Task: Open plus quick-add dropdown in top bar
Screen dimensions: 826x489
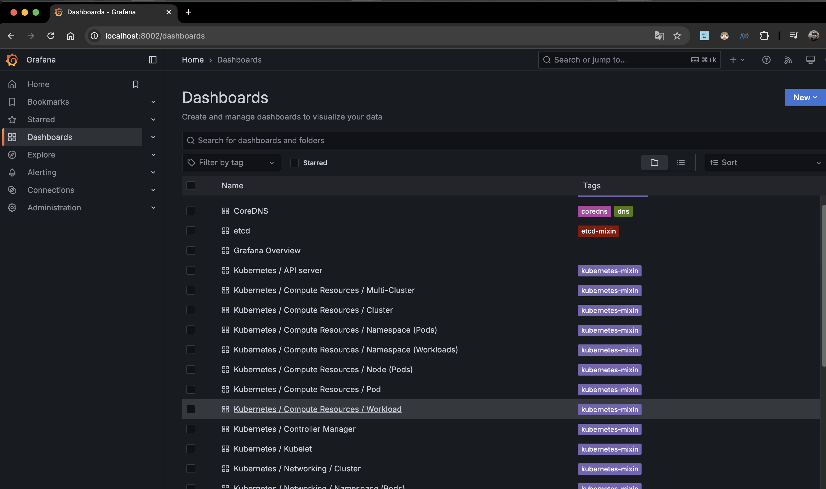Action: 737,60
